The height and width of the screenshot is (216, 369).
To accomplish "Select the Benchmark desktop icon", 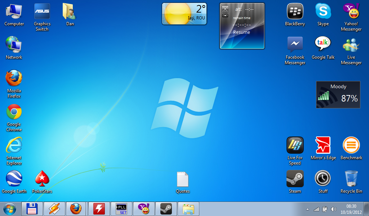I will 351,148.
